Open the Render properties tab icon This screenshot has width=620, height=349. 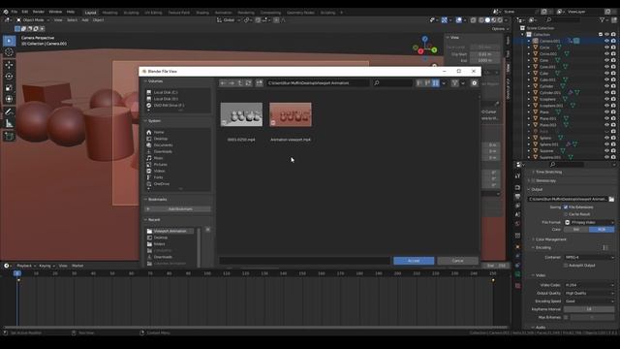517,187
